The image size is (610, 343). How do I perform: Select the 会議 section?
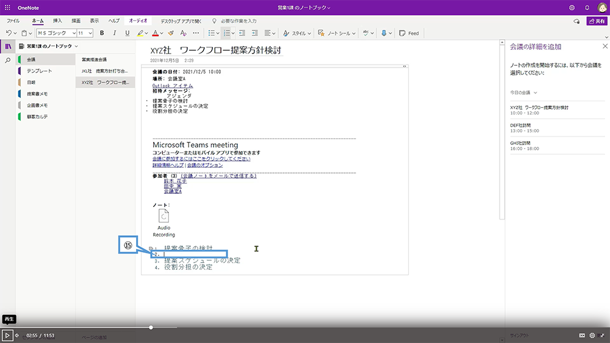point(46,60)
